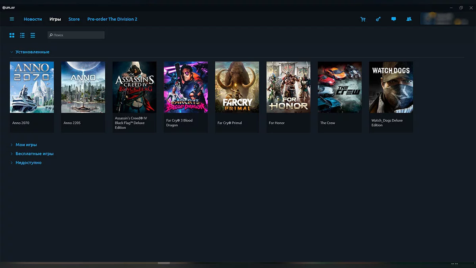
Task: Open the chat messages icon
Action: [x=393, y=19]
